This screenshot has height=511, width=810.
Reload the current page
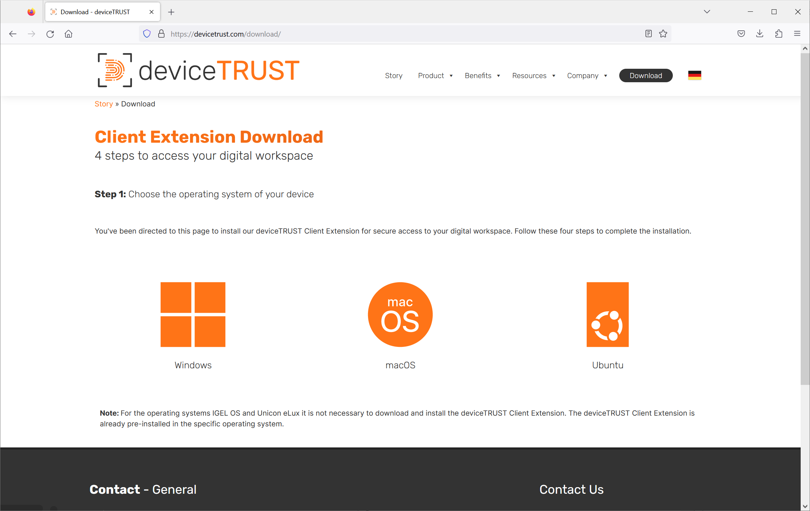point(50,34)
